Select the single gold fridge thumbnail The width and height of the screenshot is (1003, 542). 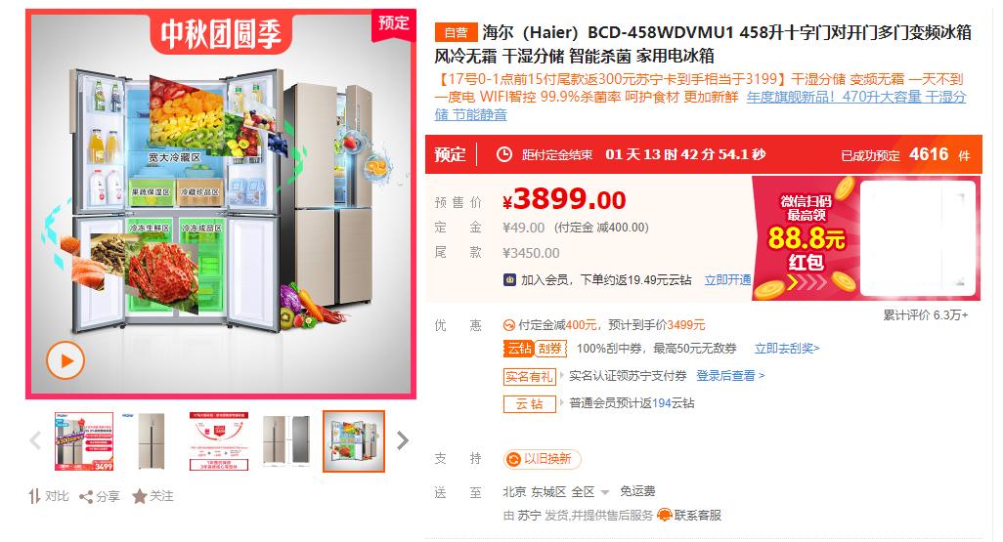(152, 441)
